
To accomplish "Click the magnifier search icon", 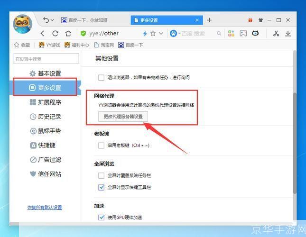I will (x=219, y=34).
